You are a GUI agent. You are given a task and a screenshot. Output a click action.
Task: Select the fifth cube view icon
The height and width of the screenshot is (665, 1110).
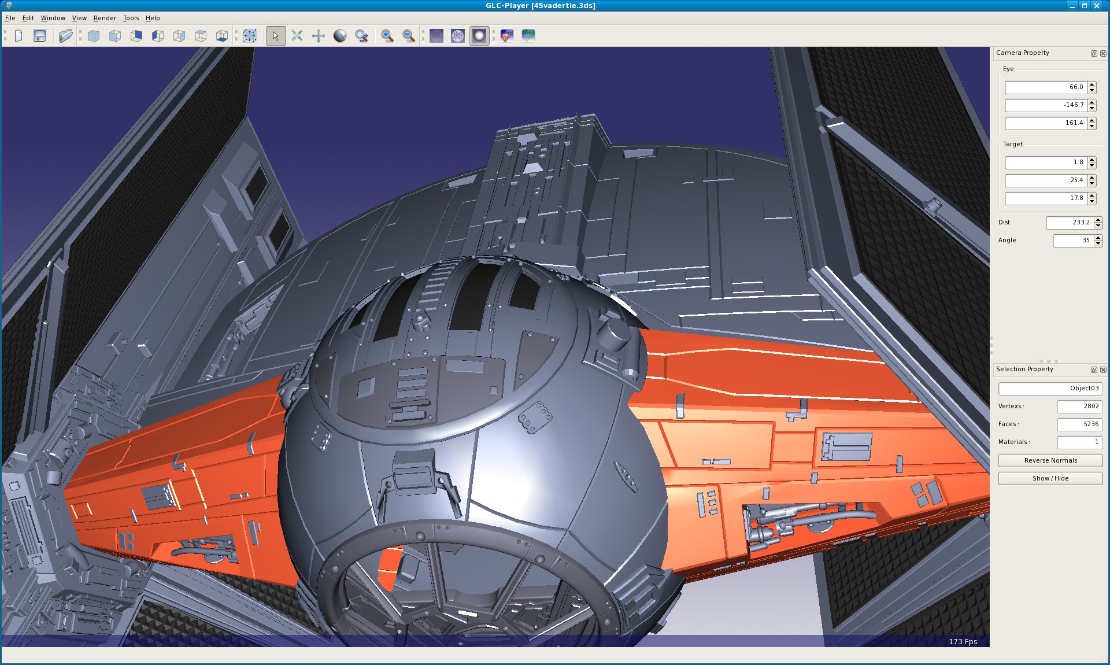coord(179,36)
